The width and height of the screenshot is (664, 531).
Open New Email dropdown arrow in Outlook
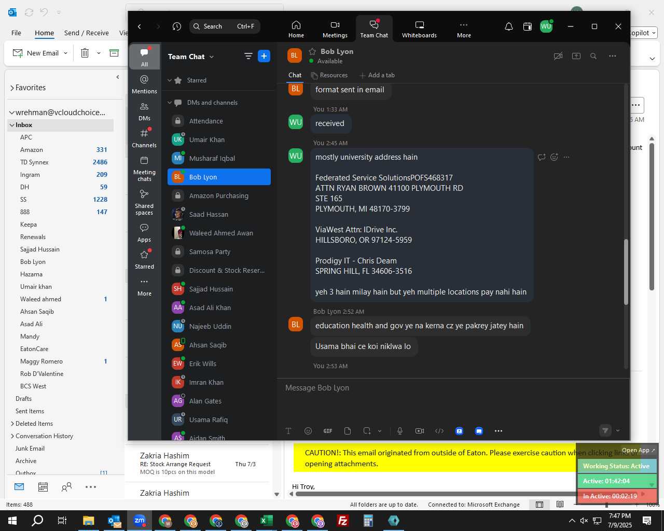click(x=65, y=53)
